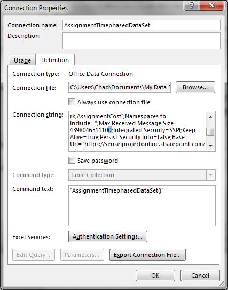Click the Connection name input field
This screenshot has width=228, height=290.
[x=141, y=25]
